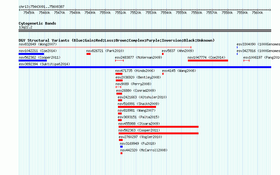Select the nsv562363 (Cooper2011) label
The height and width of the screenshot is (175, 280).
[x=139, y=130]
